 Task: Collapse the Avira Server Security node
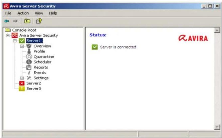pos(8,36)
